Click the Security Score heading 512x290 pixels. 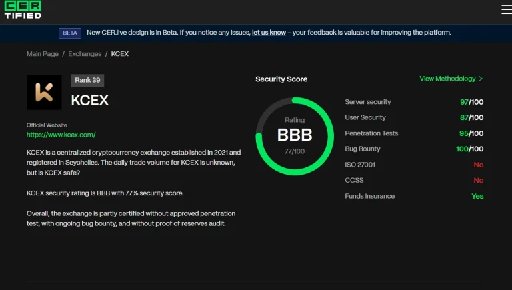(281, 79)
